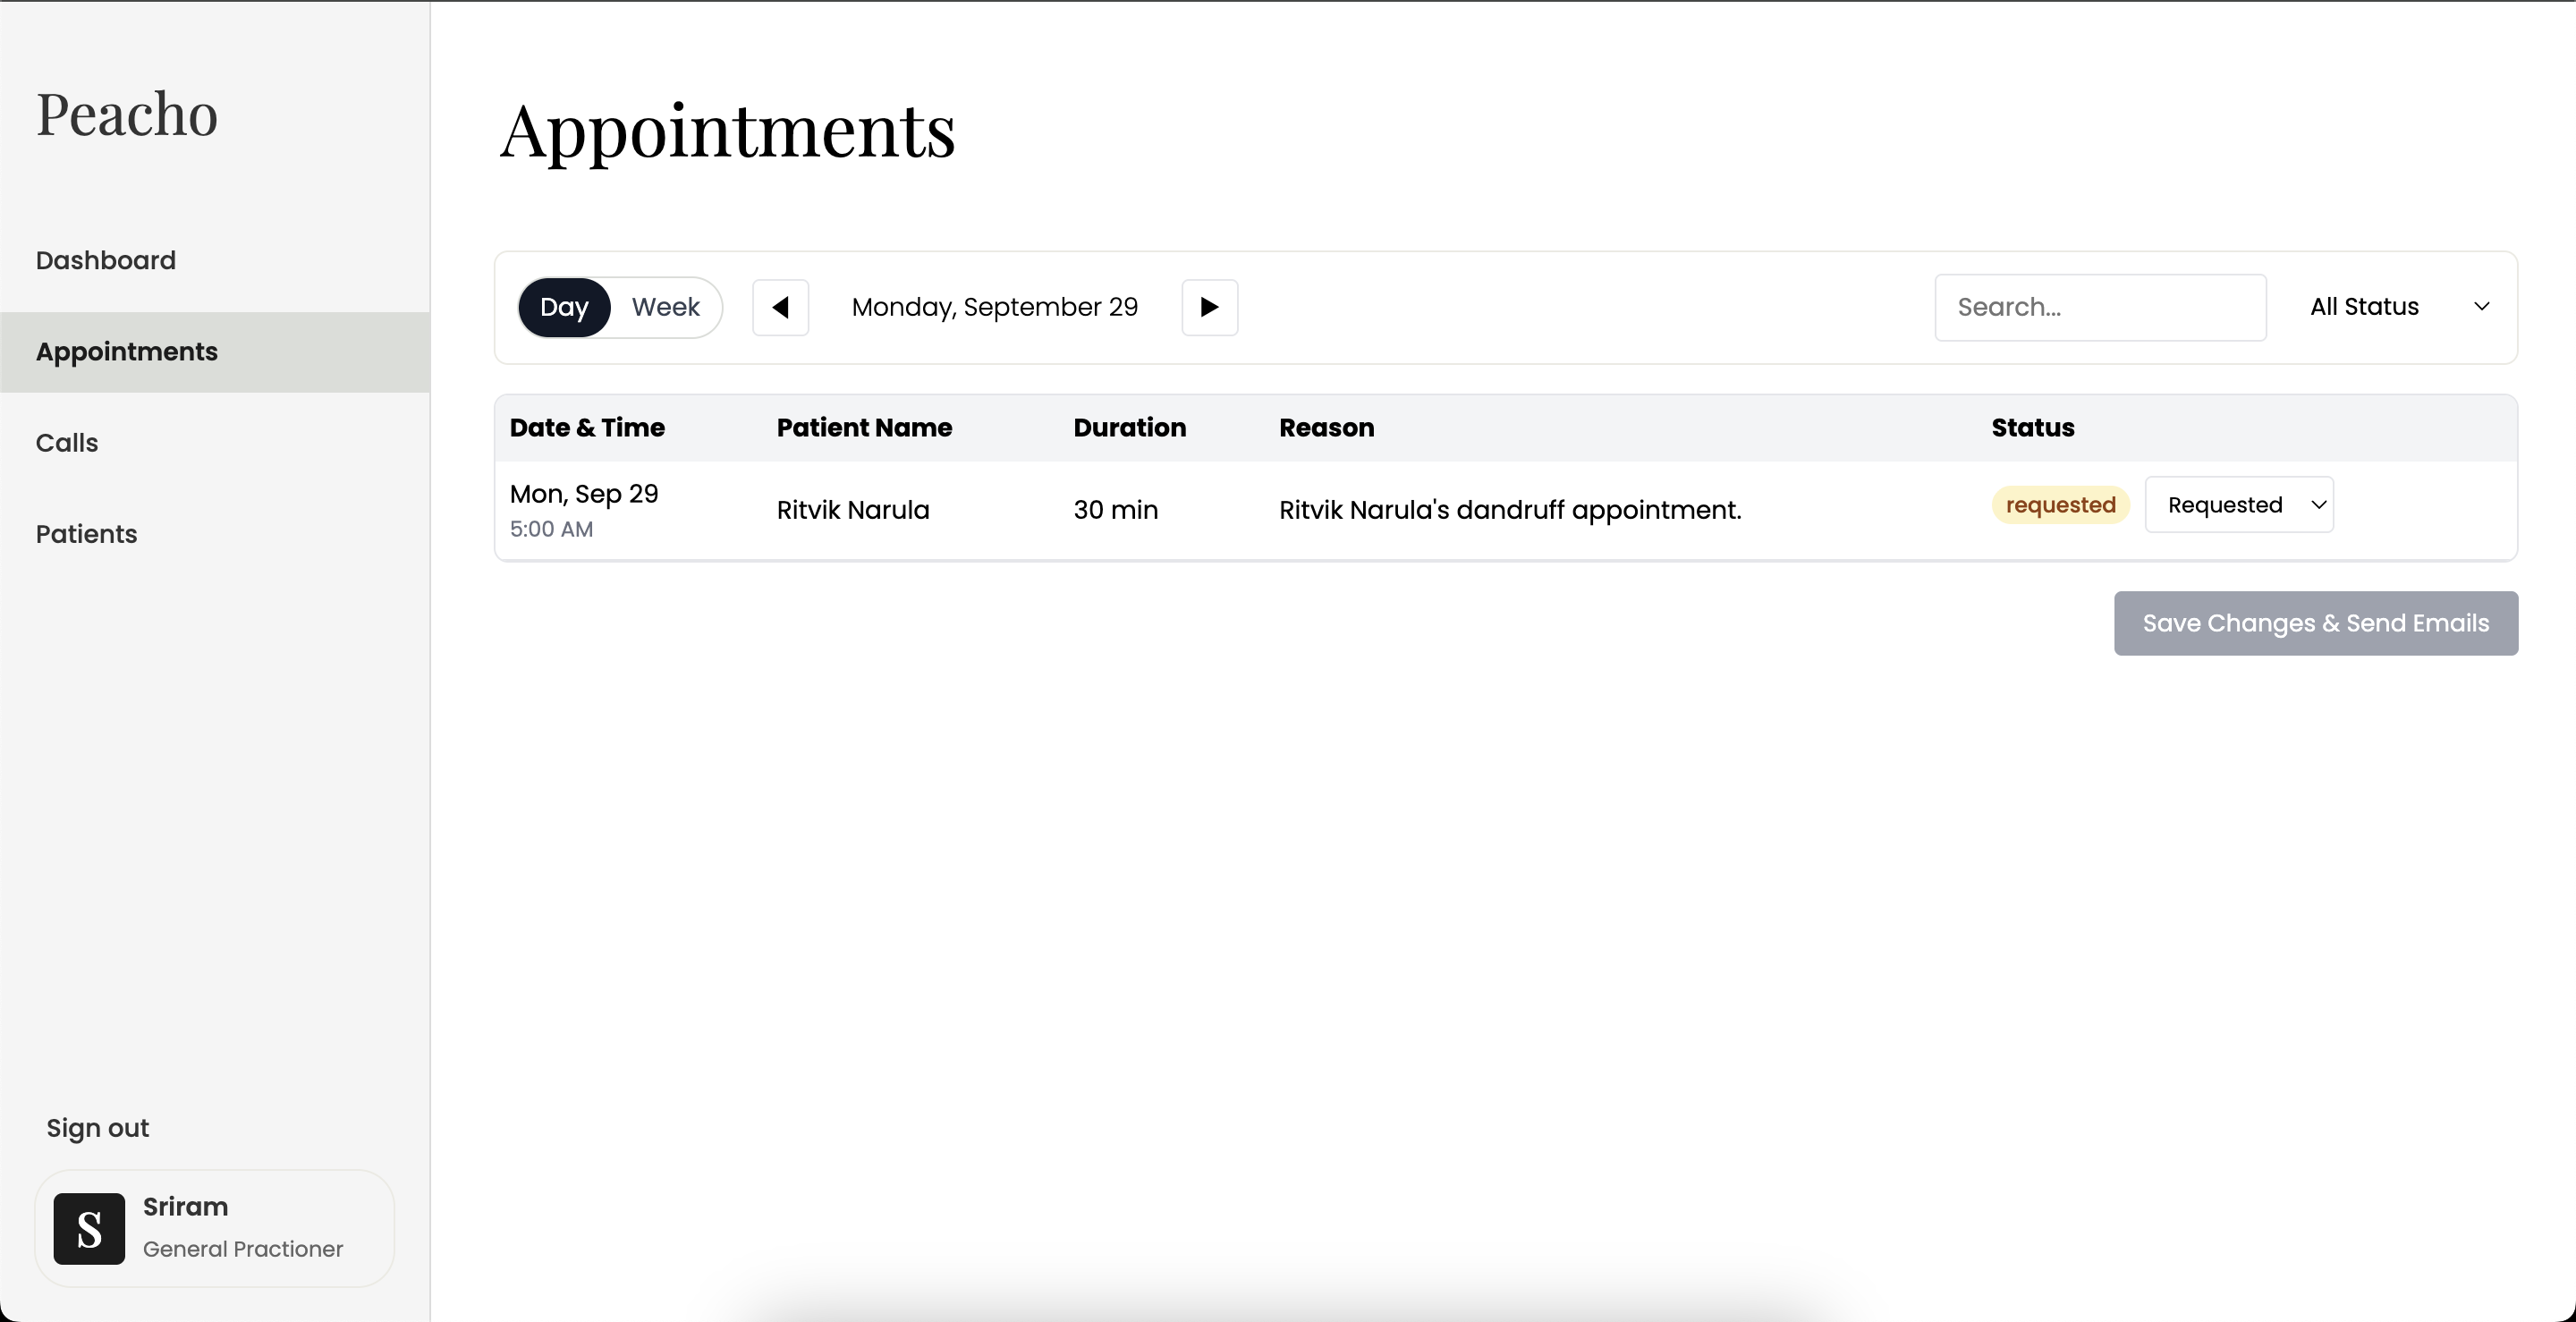
Task: Click the Ritvik Narula patient name
Action: (853, 510)
